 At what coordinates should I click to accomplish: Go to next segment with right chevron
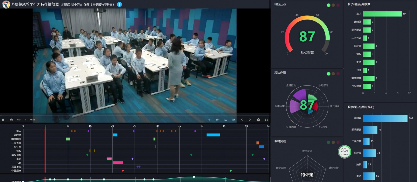[x=250, y=120]
